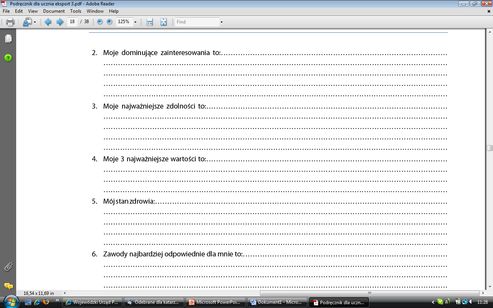
Task: Open the Tools menu
Action: [76, 11]
